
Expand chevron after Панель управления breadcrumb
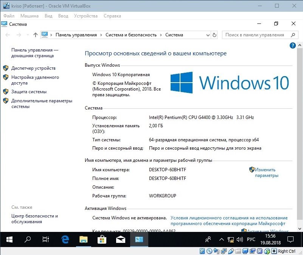101,35
